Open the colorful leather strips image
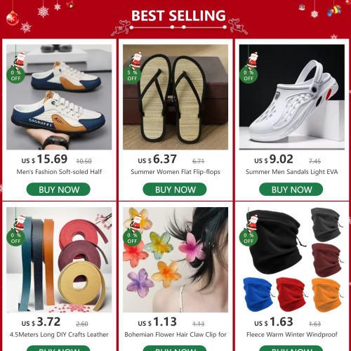This screenshot has width=351, height=351. [x=59, y=260]
